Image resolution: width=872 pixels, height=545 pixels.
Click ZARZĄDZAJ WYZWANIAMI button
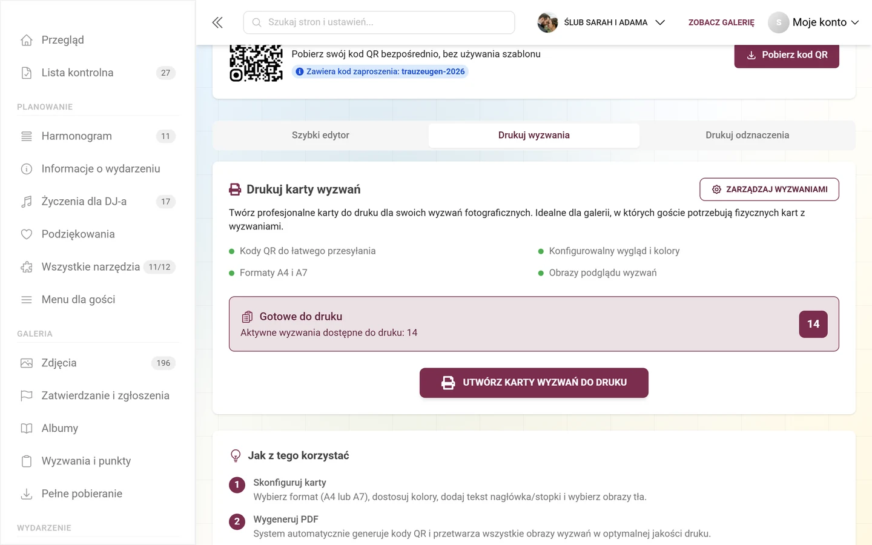769,190
